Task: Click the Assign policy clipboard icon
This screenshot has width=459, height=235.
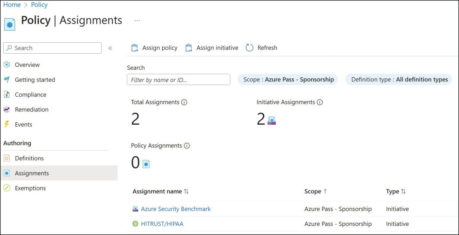Action: tap(135, 48)
